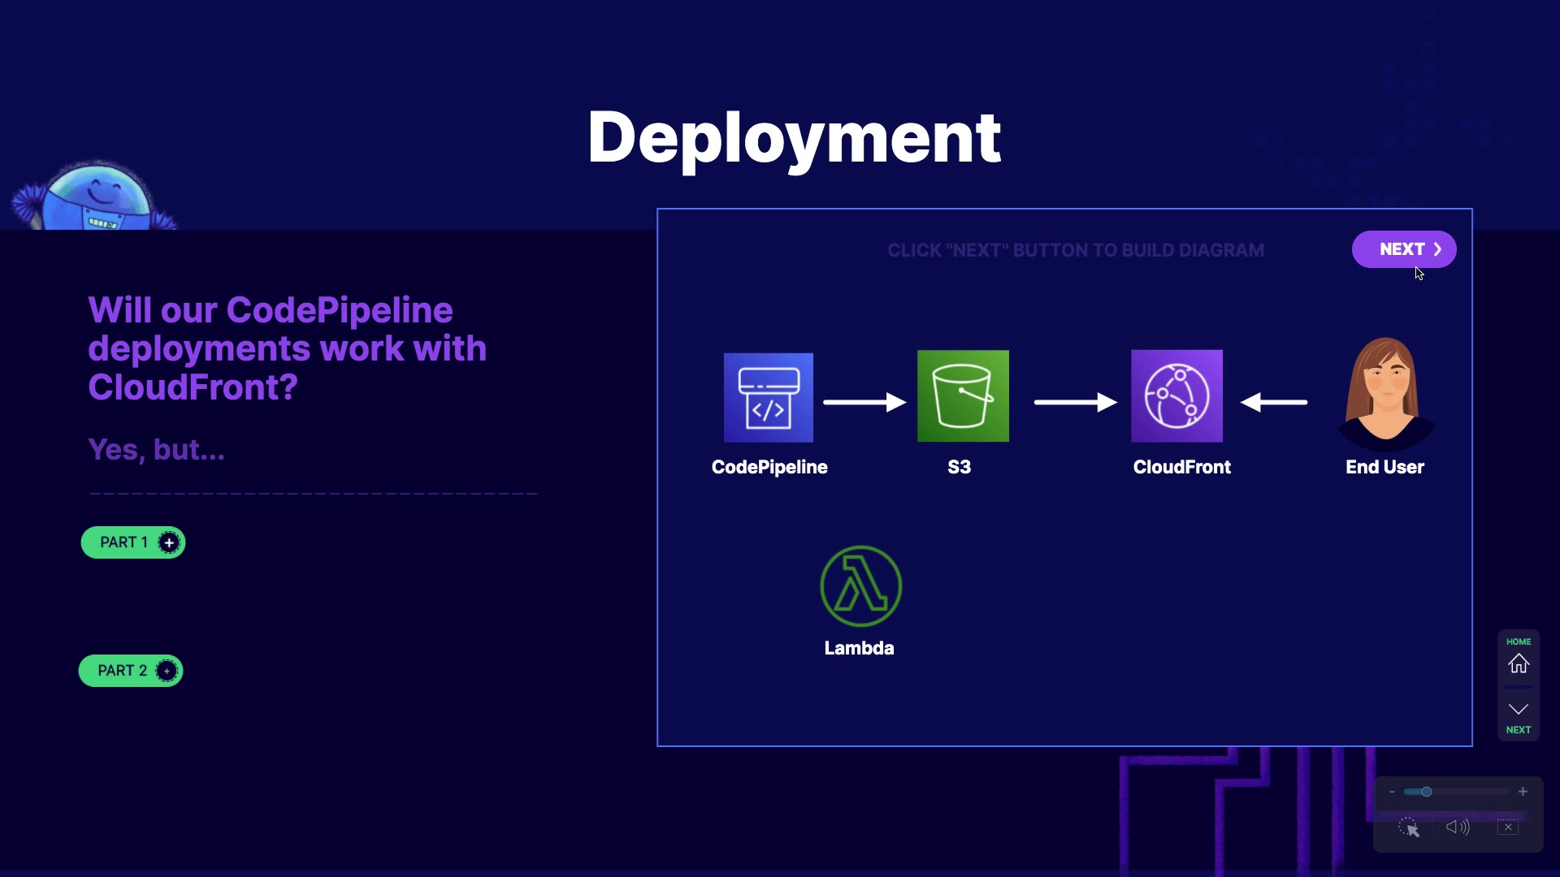Click the dotted box X icon

coord(1508,827)
